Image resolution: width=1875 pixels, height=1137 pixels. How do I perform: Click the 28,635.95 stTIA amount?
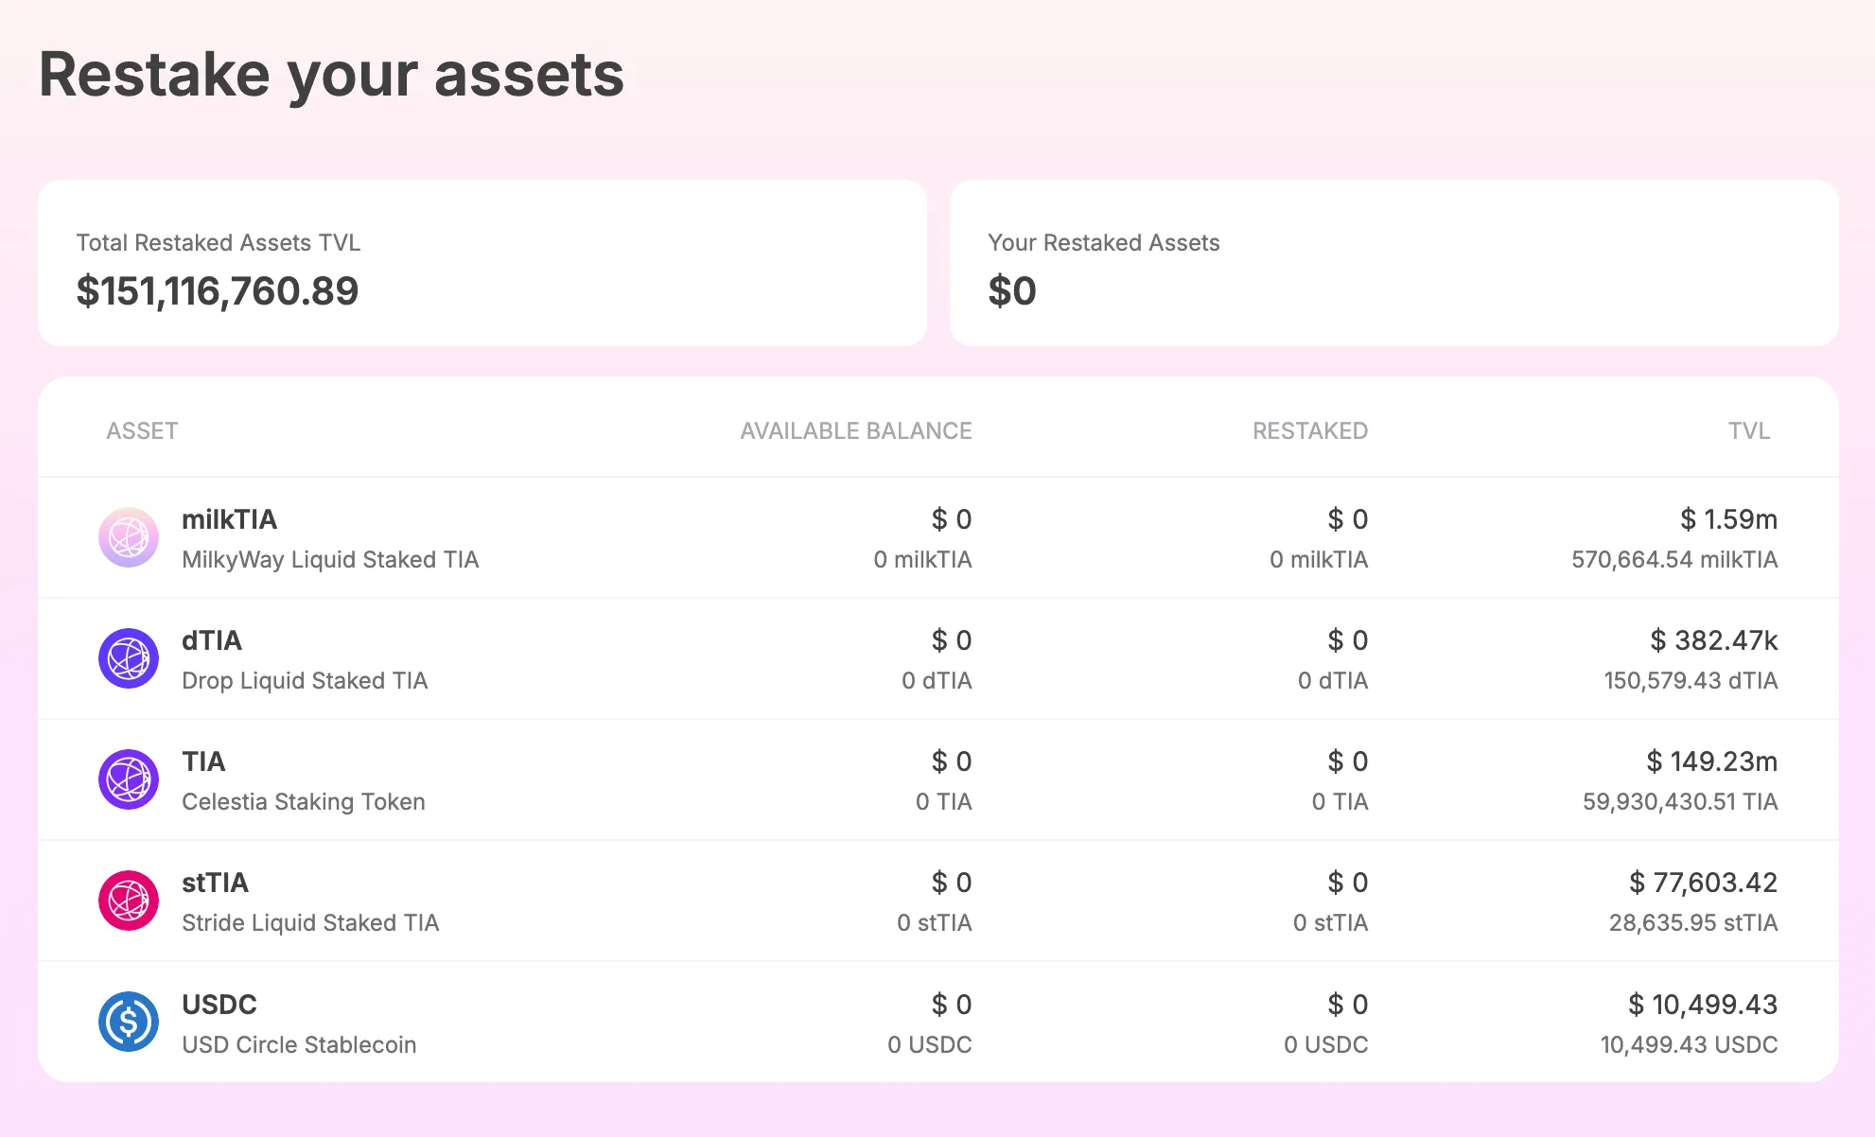click(x=1693, y=922)
